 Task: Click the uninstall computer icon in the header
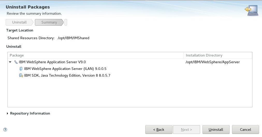coord(251,11)
